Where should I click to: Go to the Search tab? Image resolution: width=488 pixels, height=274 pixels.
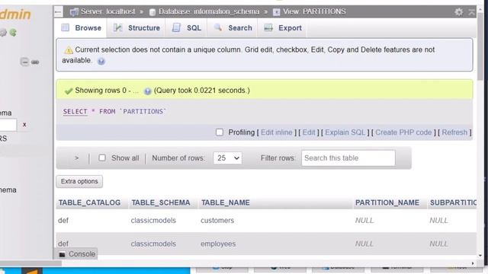point(233,28)
